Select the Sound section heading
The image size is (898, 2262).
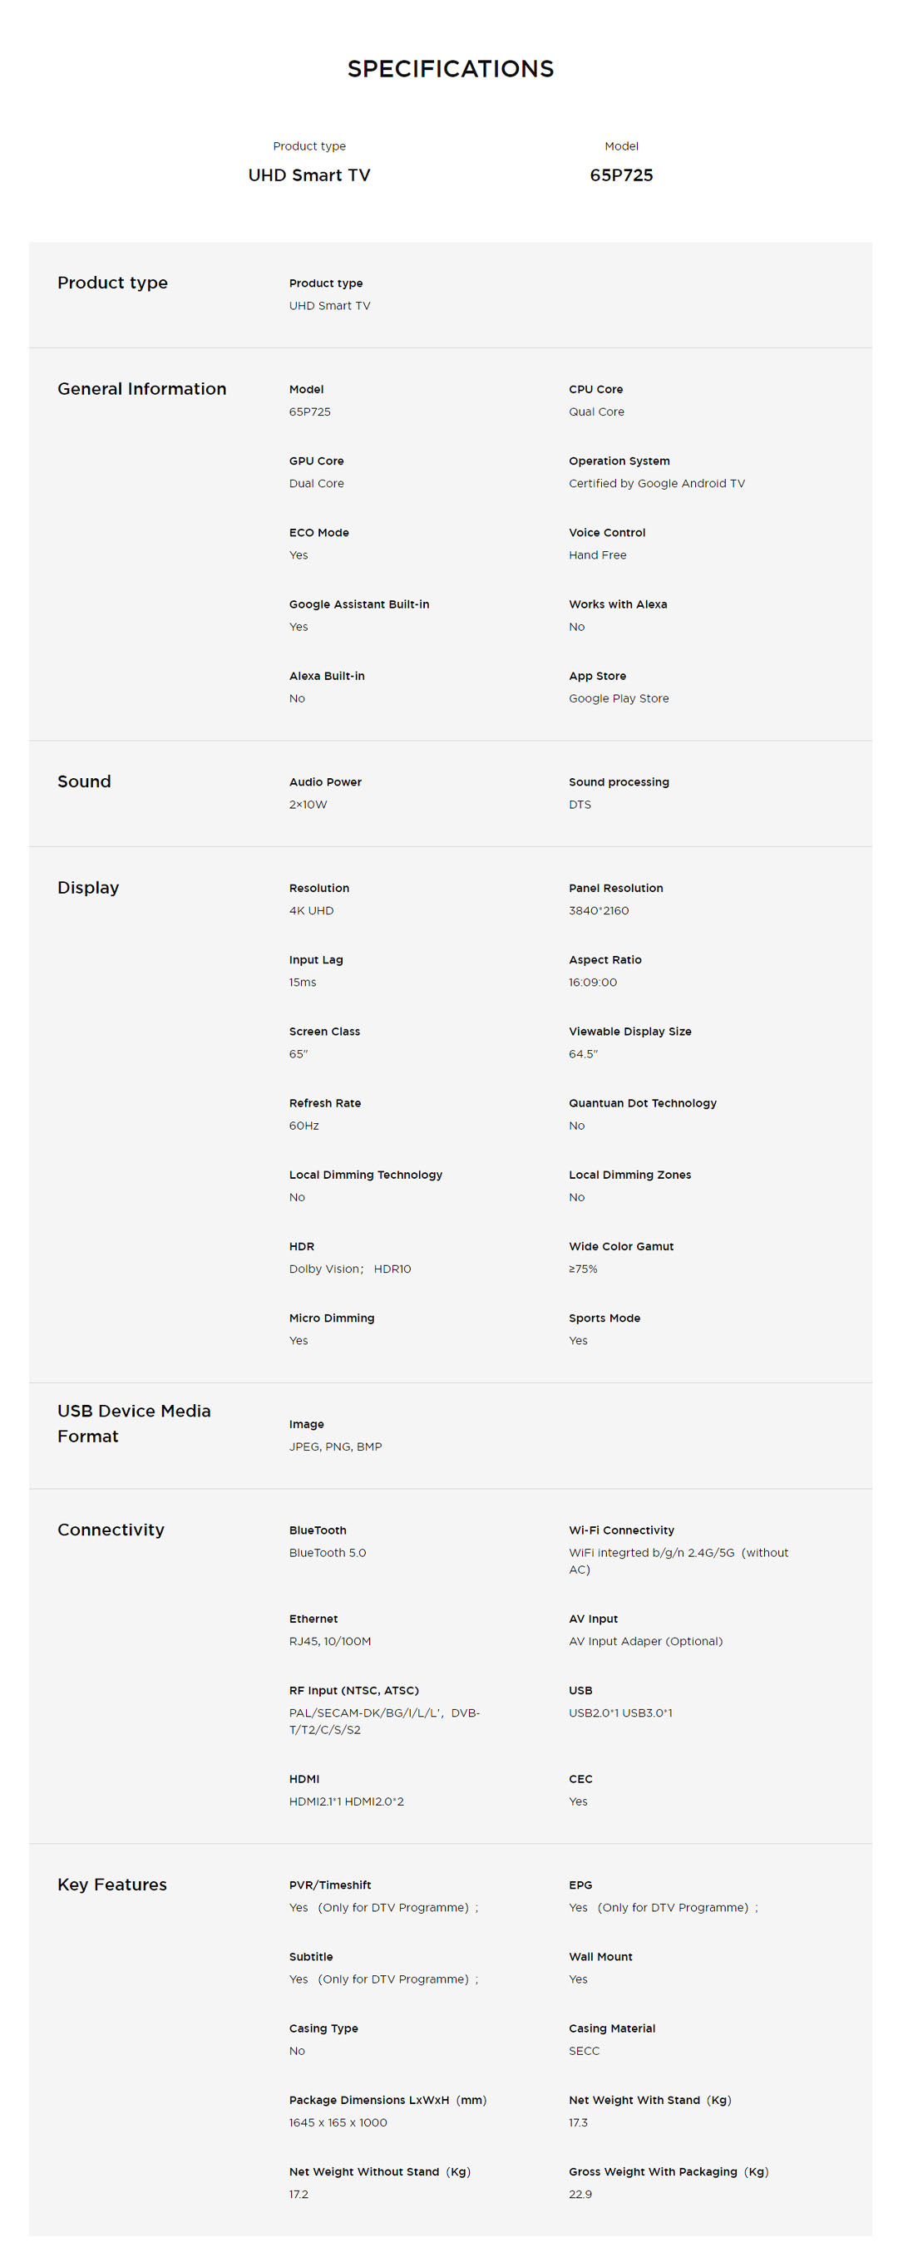(84, 781)
